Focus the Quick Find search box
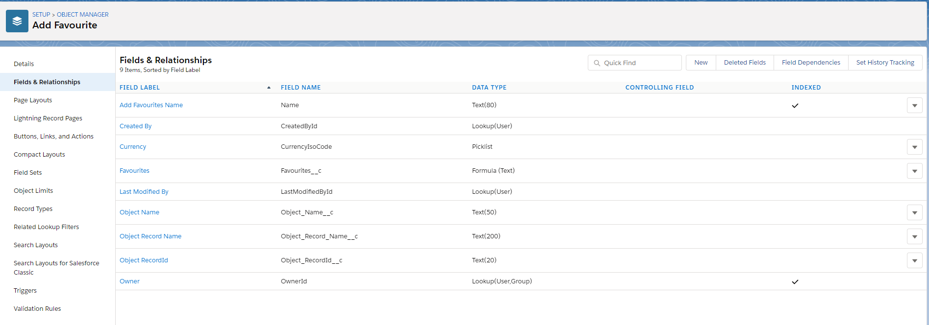This screenshot has width=929, height=325. click(635, 63)
